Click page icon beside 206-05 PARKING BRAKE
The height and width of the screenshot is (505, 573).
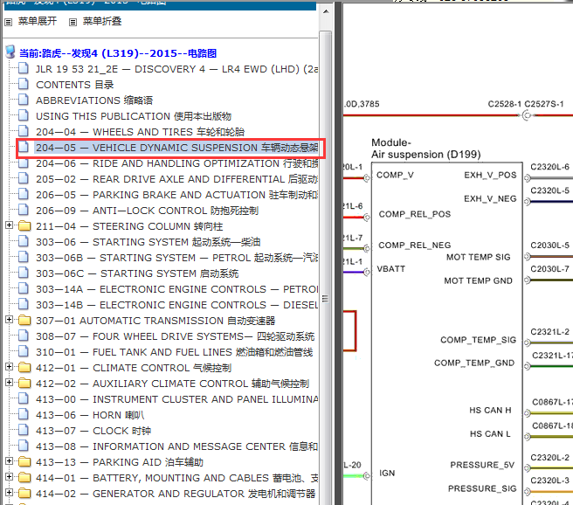(x=24, y=194)
